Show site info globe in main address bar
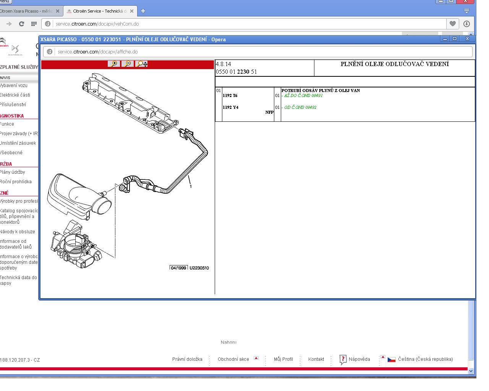489x391 pixels. (x=47, y=24)
